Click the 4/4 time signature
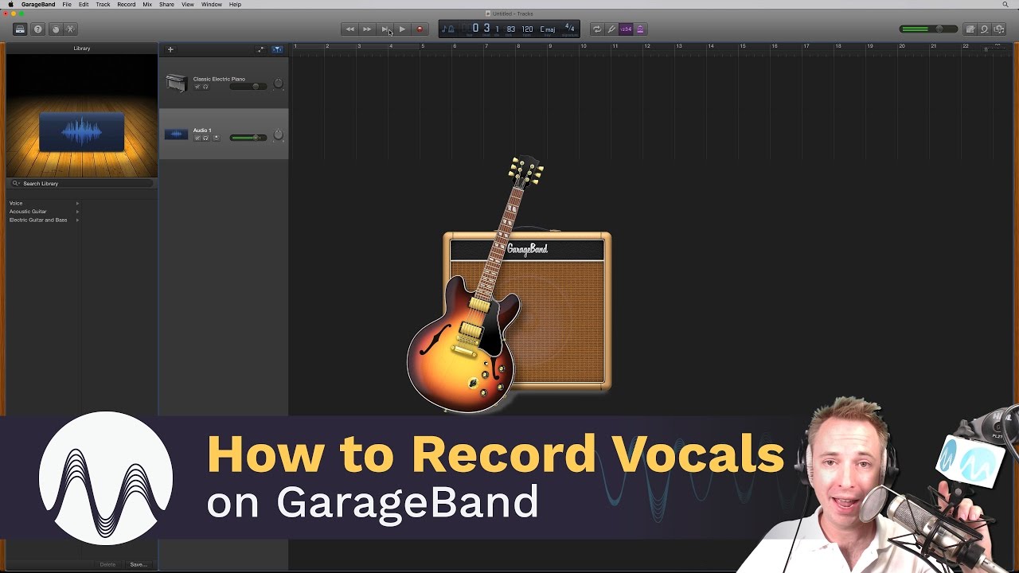 click(569, 29)
